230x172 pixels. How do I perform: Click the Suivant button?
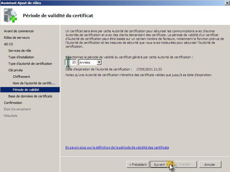[x=161, y=165]
